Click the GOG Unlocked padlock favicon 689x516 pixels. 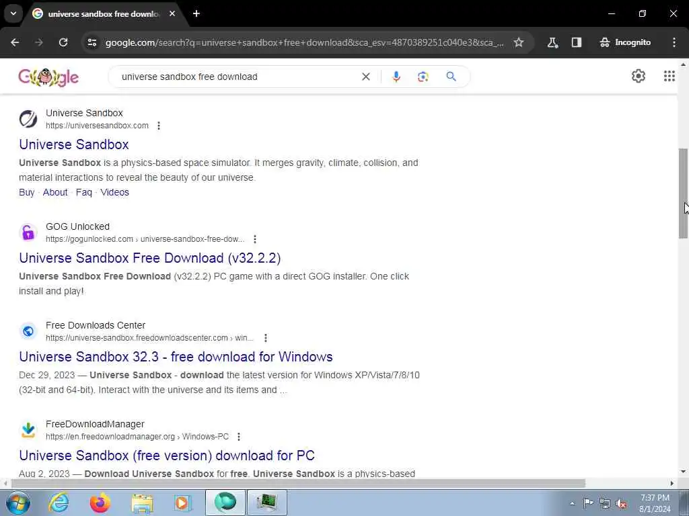click(x=28, y=232)
